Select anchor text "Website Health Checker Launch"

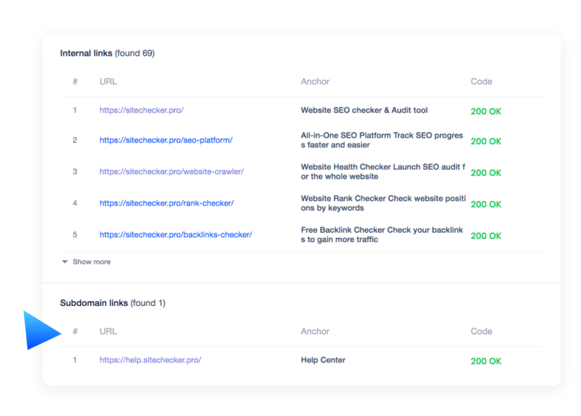(360, 167)
